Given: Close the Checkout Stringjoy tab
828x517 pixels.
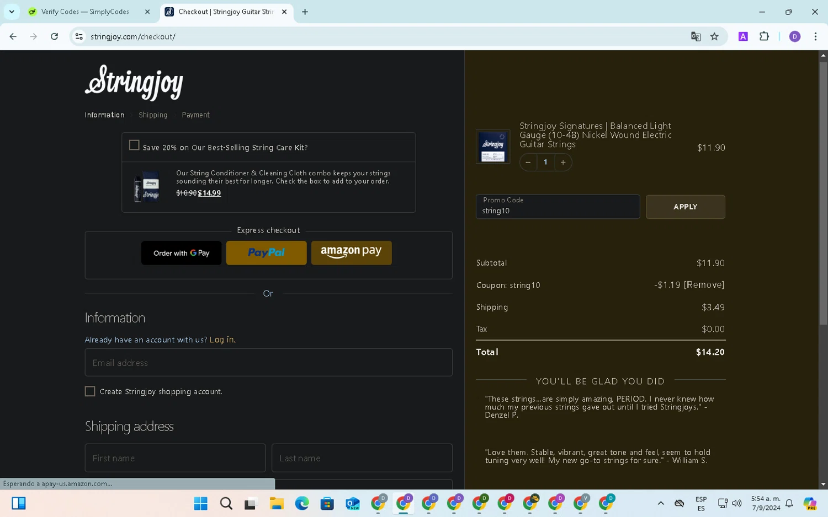Looking at the screenshot, I should pyautogui.click(x=284, y=12).
